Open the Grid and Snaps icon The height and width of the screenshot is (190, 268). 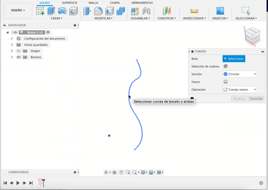tap(151, 172)
